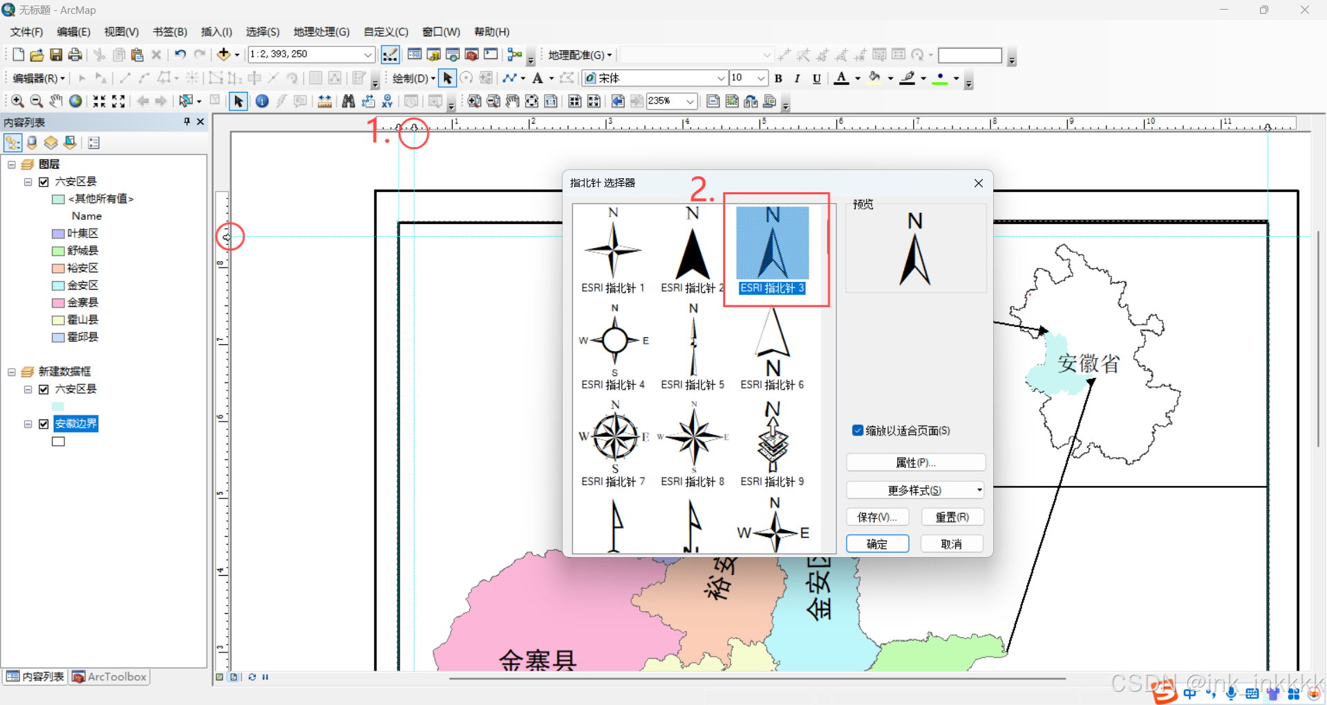Switch to List By Drawing Order

coord(13,142)
